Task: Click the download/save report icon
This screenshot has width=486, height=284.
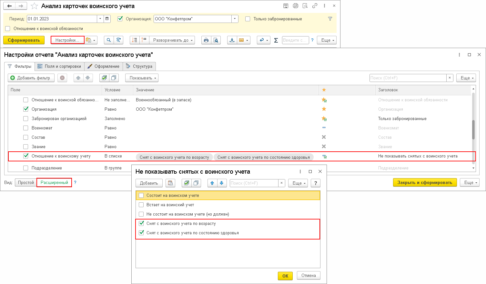Action: pyautogui.click(x=232, y=40)
